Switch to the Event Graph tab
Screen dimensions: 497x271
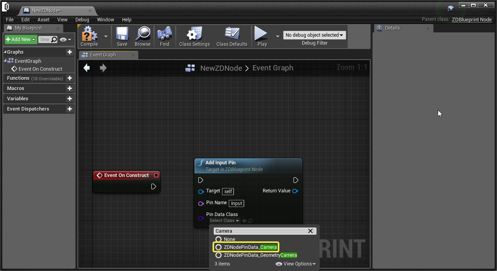point(103,55)
